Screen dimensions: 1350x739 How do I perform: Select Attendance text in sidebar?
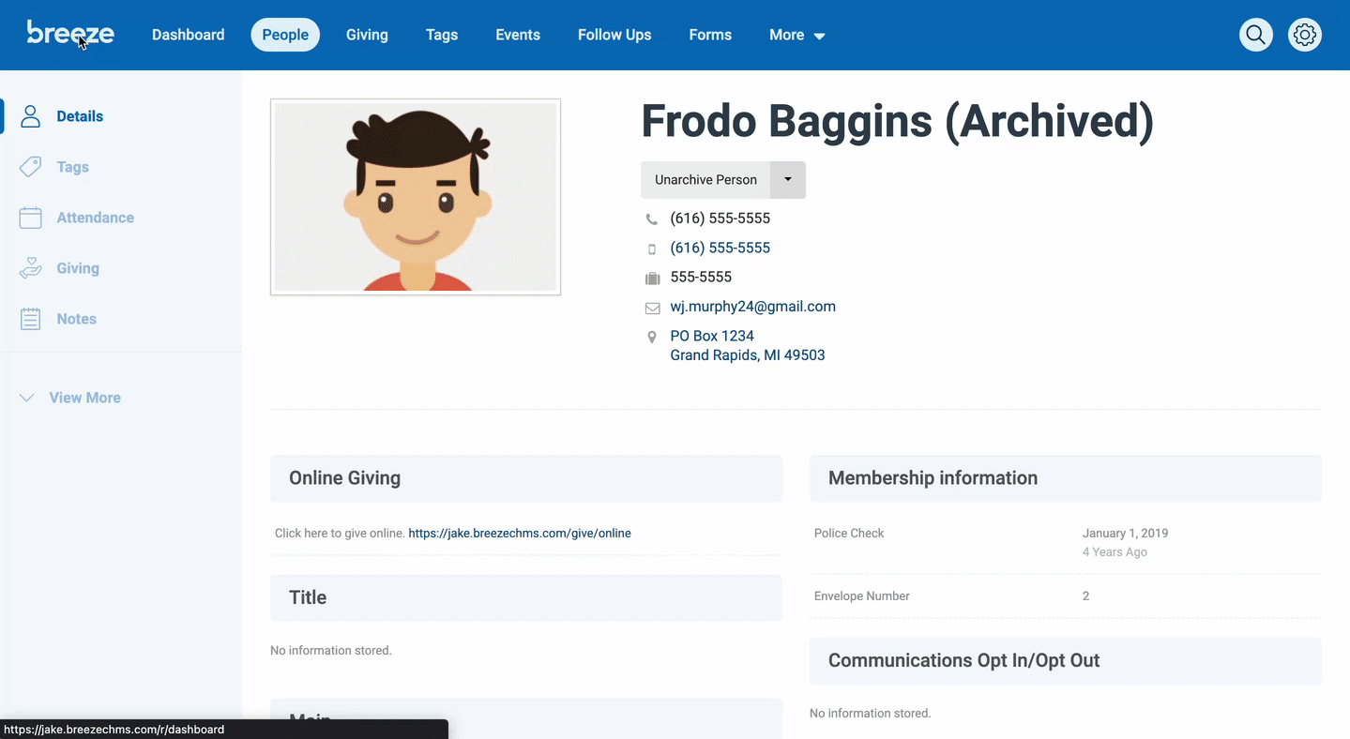point(95,218)
